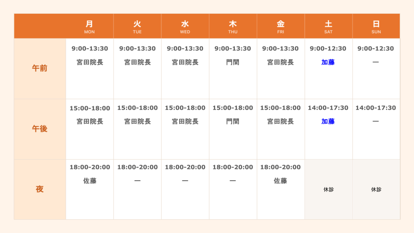Click 門間 in Thursday morning cell
Image resolution: width=414 pixels, height=233 pixels.
click(232, 62)
